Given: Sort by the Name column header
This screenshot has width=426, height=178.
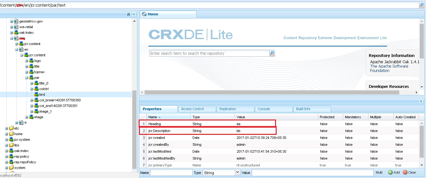Looking at the screenshot, I should 169,117.
